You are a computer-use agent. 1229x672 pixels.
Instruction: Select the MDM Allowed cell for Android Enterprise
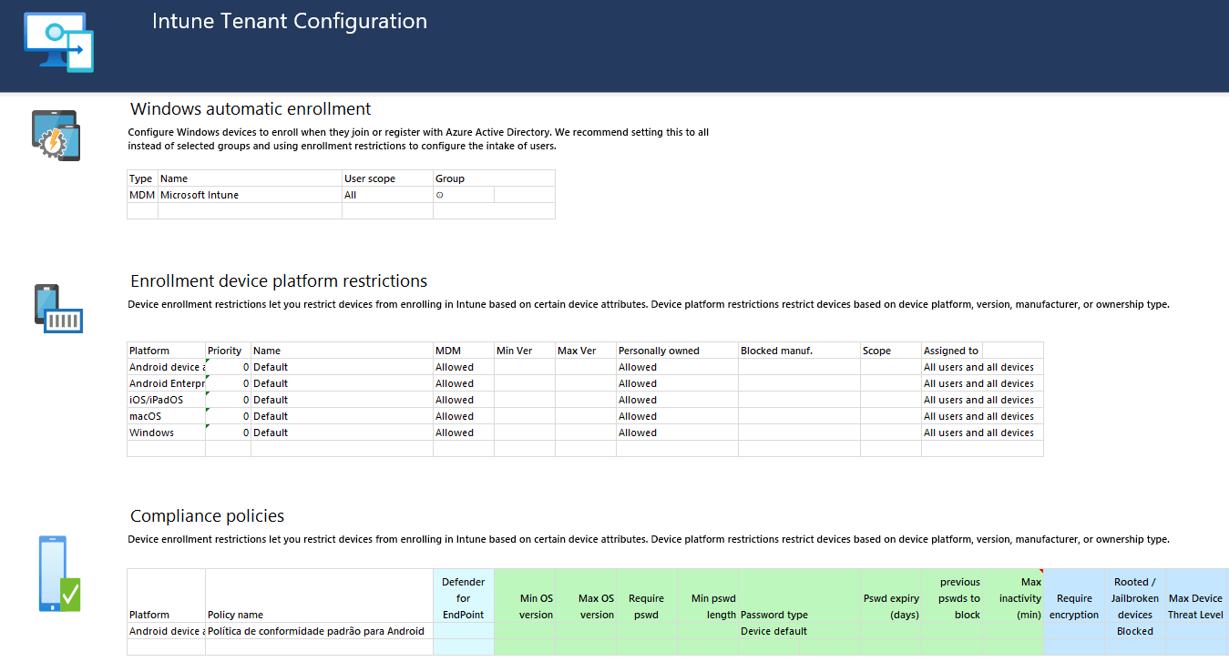pyautogui.click(x=464, y=383)
